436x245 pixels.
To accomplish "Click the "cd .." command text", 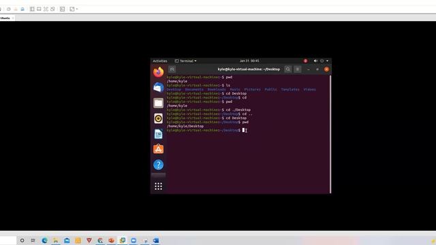I will (x=247, y=114).
